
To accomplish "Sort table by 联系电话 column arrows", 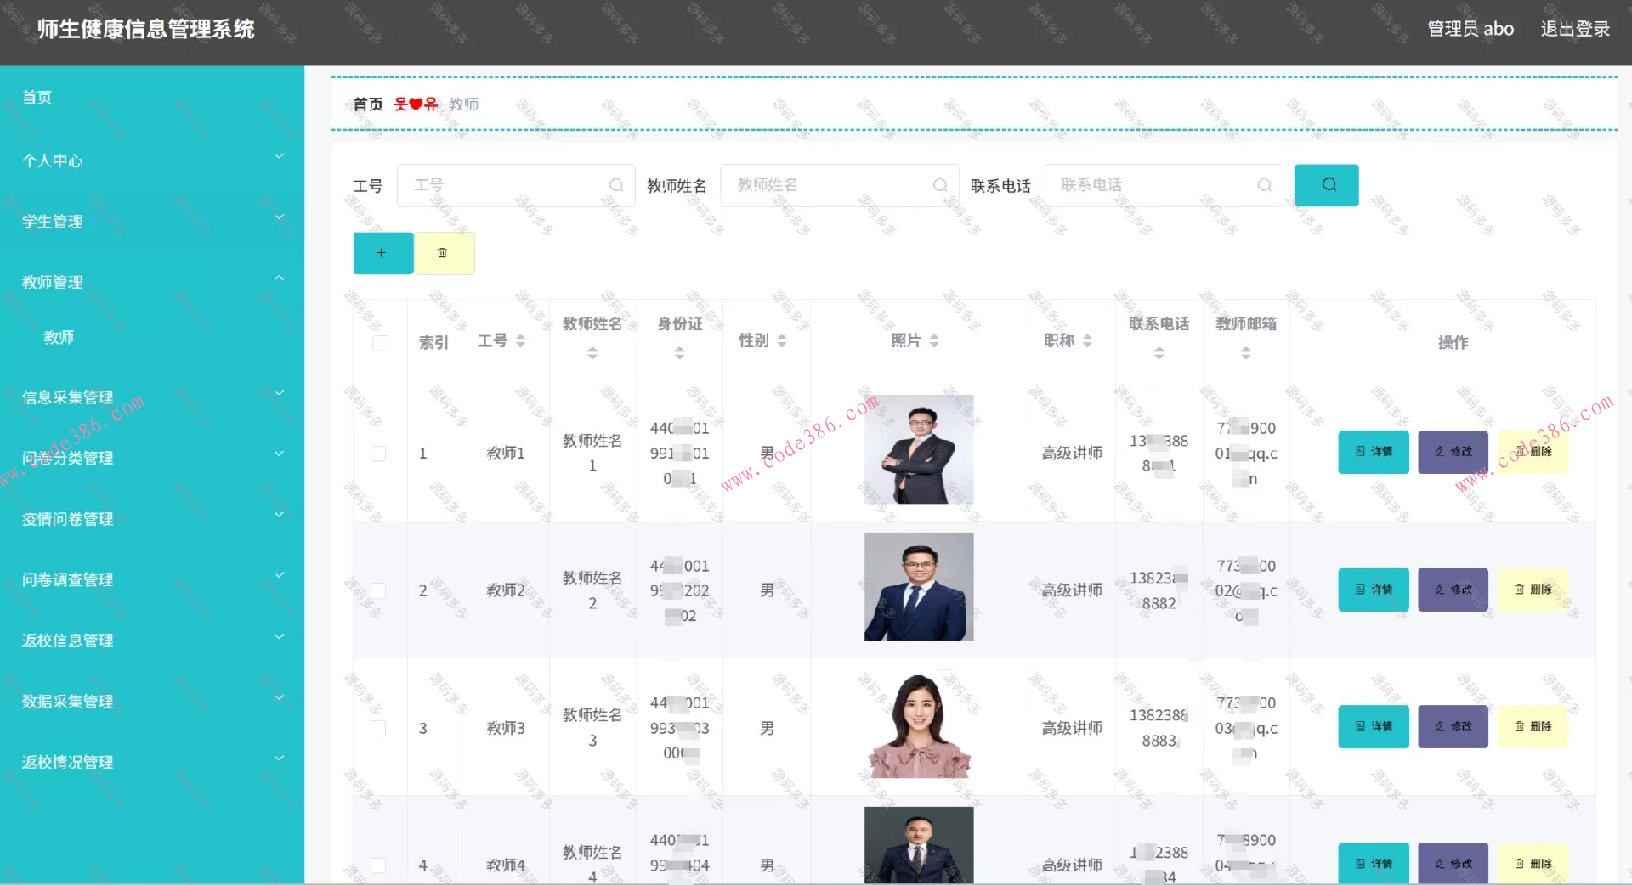I will (1159, 353).
